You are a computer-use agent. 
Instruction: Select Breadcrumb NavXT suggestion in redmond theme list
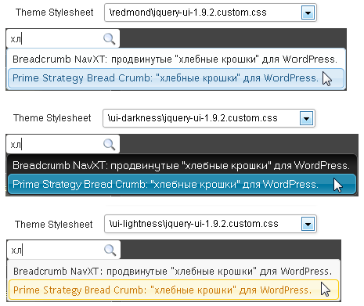pos(176,59)
